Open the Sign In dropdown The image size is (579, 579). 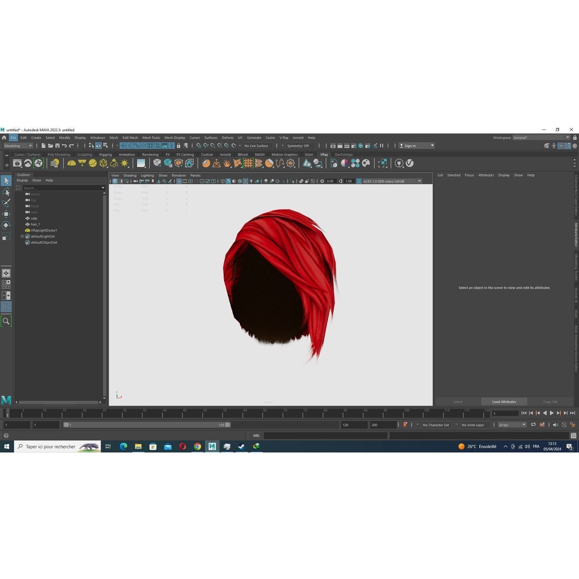tap(417, 146)
